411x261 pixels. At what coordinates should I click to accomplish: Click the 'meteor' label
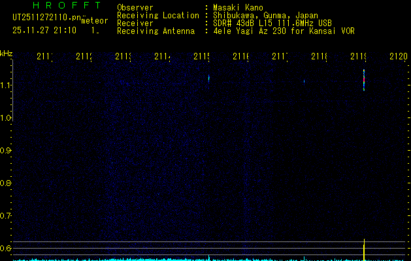tap(95, 21)
